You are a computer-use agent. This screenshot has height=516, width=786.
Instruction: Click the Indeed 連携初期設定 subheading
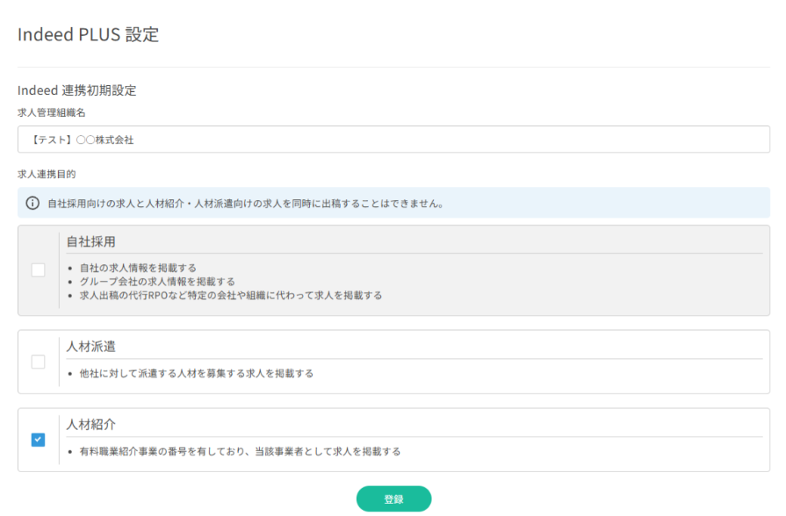click(x=76, y=90)
